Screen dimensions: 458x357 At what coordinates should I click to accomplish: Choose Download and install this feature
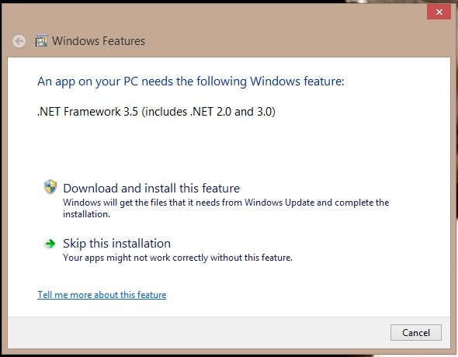pos(151,189)
